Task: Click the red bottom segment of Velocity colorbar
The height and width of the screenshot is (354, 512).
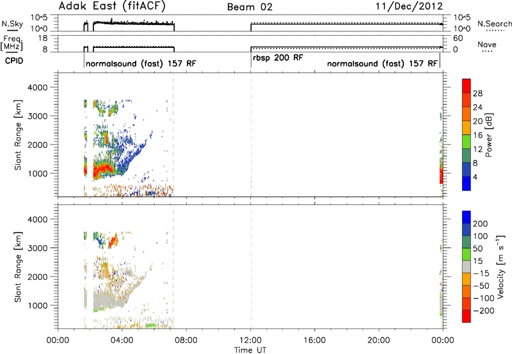Action: (x=467, y=316)
